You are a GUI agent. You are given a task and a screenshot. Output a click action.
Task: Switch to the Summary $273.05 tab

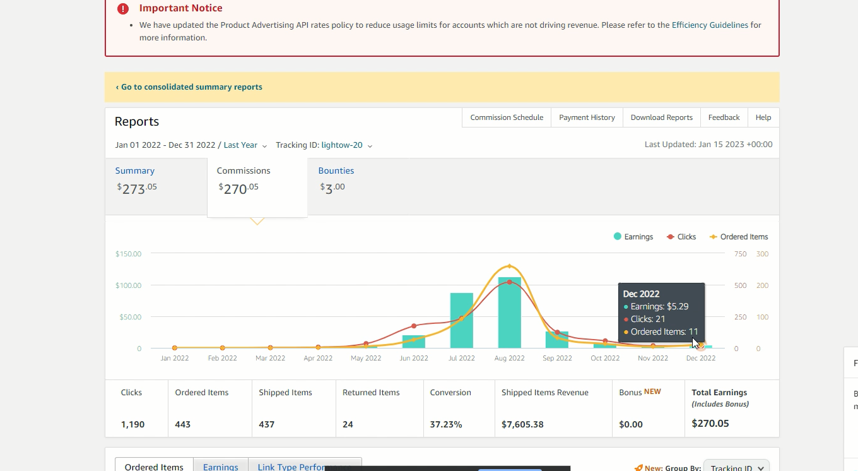coord(156,187)
